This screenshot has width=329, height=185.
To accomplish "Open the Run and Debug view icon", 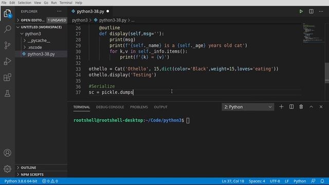I will [x=7, y=61].
